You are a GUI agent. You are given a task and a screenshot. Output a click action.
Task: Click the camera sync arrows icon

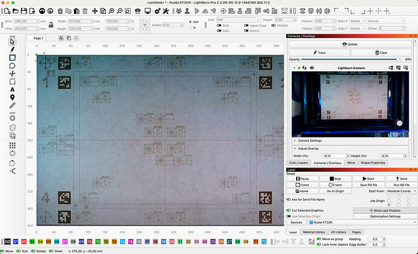305,68
